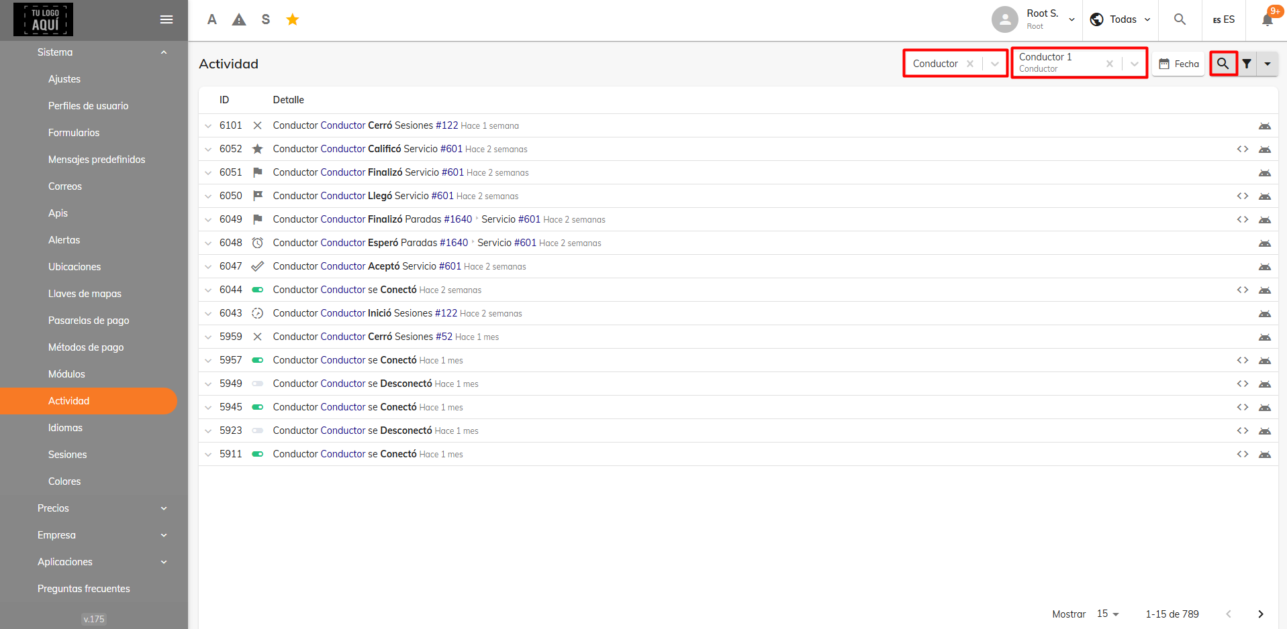
Task: View code details for activity 5957
Action: (x=1243, y=360)
